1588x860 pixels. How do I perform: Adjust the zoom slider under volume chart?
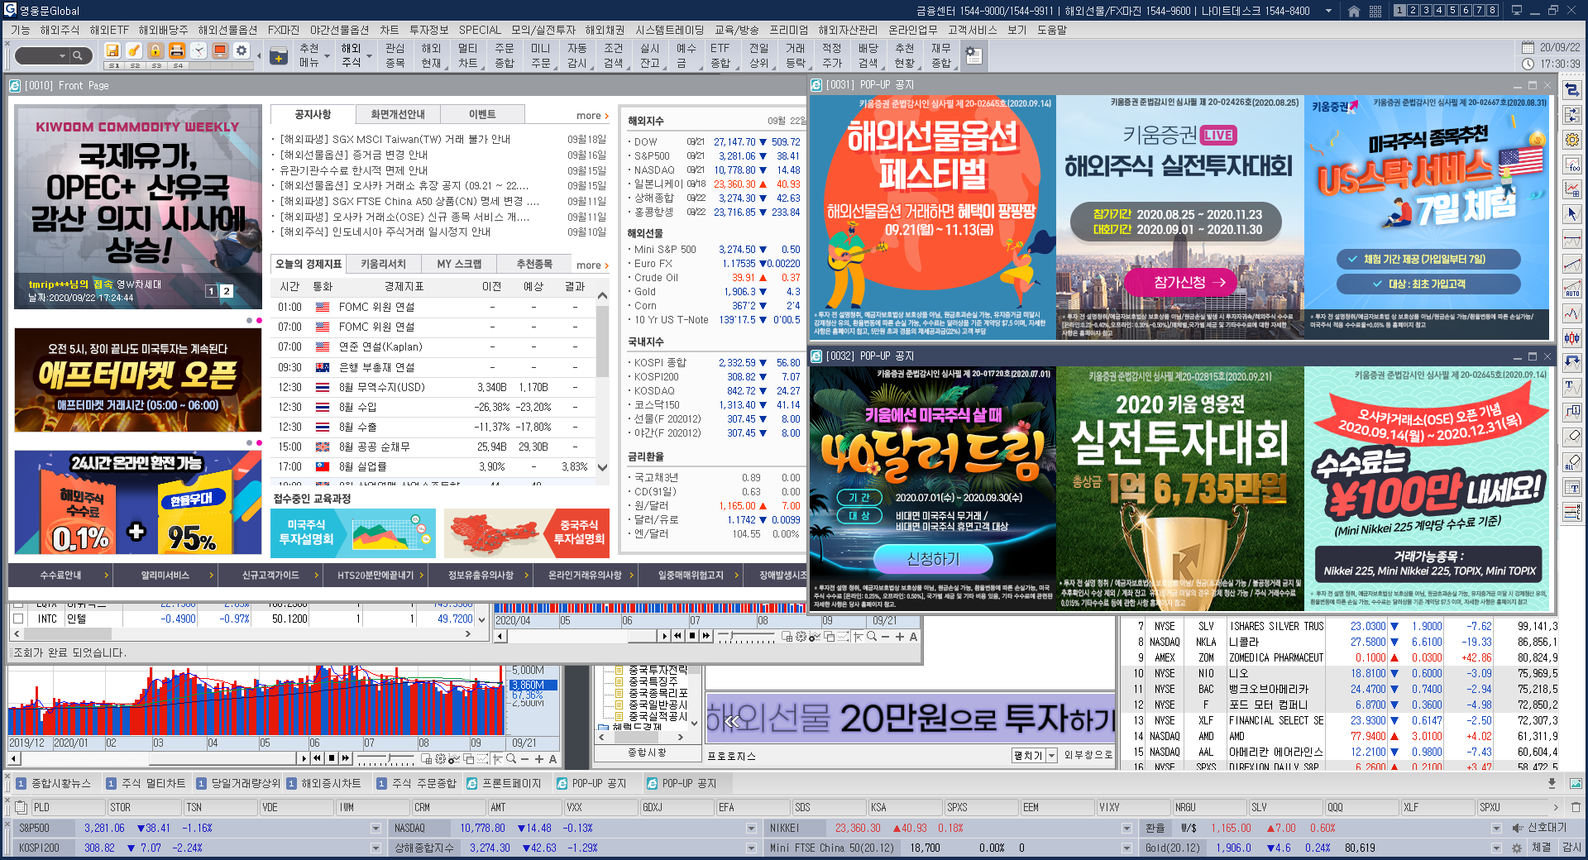[x=385, y=758]
